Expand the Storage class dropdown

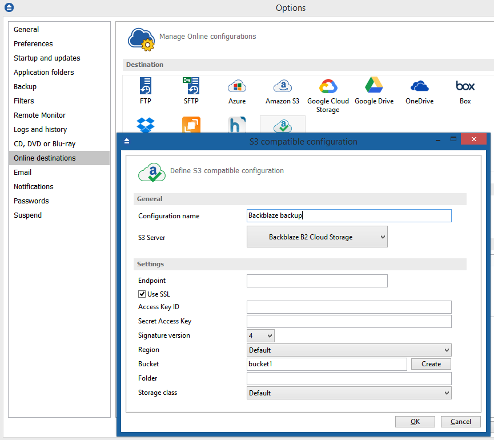(349, 393)
